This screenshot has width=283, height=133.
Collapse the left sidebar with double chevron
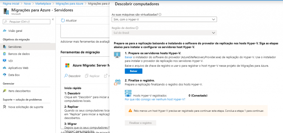53,19
